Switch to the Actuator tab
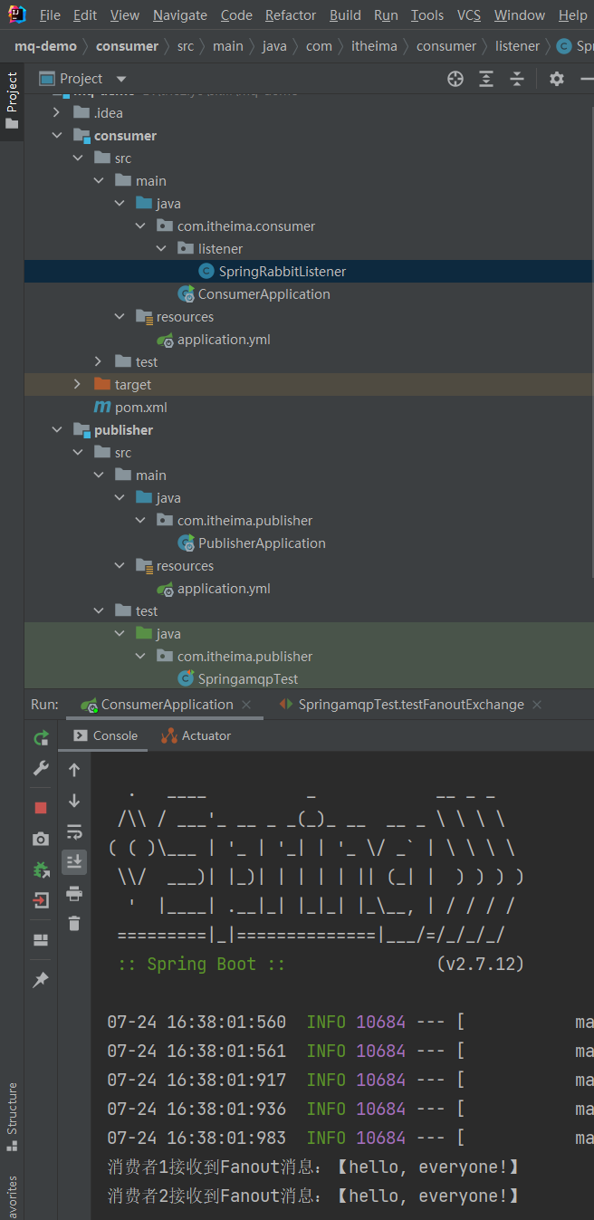 (x=196, y=735)
